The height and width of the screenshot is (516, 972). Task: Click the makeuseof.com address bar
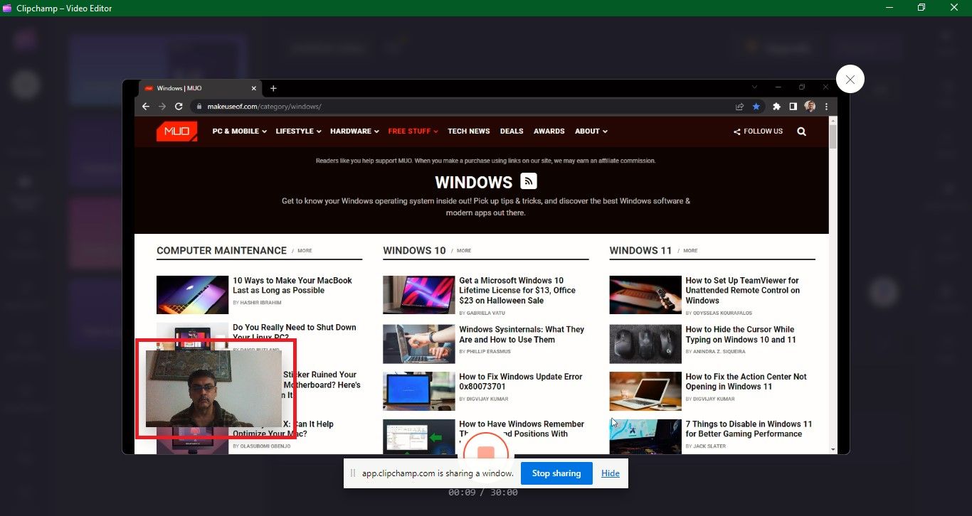pyautogui.click(x=470, y=107)
